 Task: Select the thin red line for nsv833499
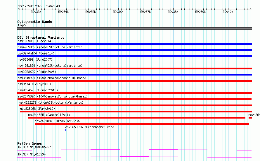(134, 62)
